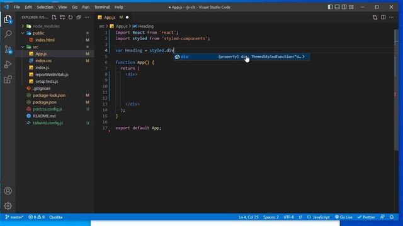Open the master branch indicator
This screenshot has height=226, width=403.
point(14,217)
